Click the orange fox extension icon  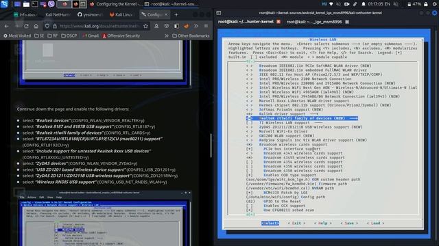186,26
